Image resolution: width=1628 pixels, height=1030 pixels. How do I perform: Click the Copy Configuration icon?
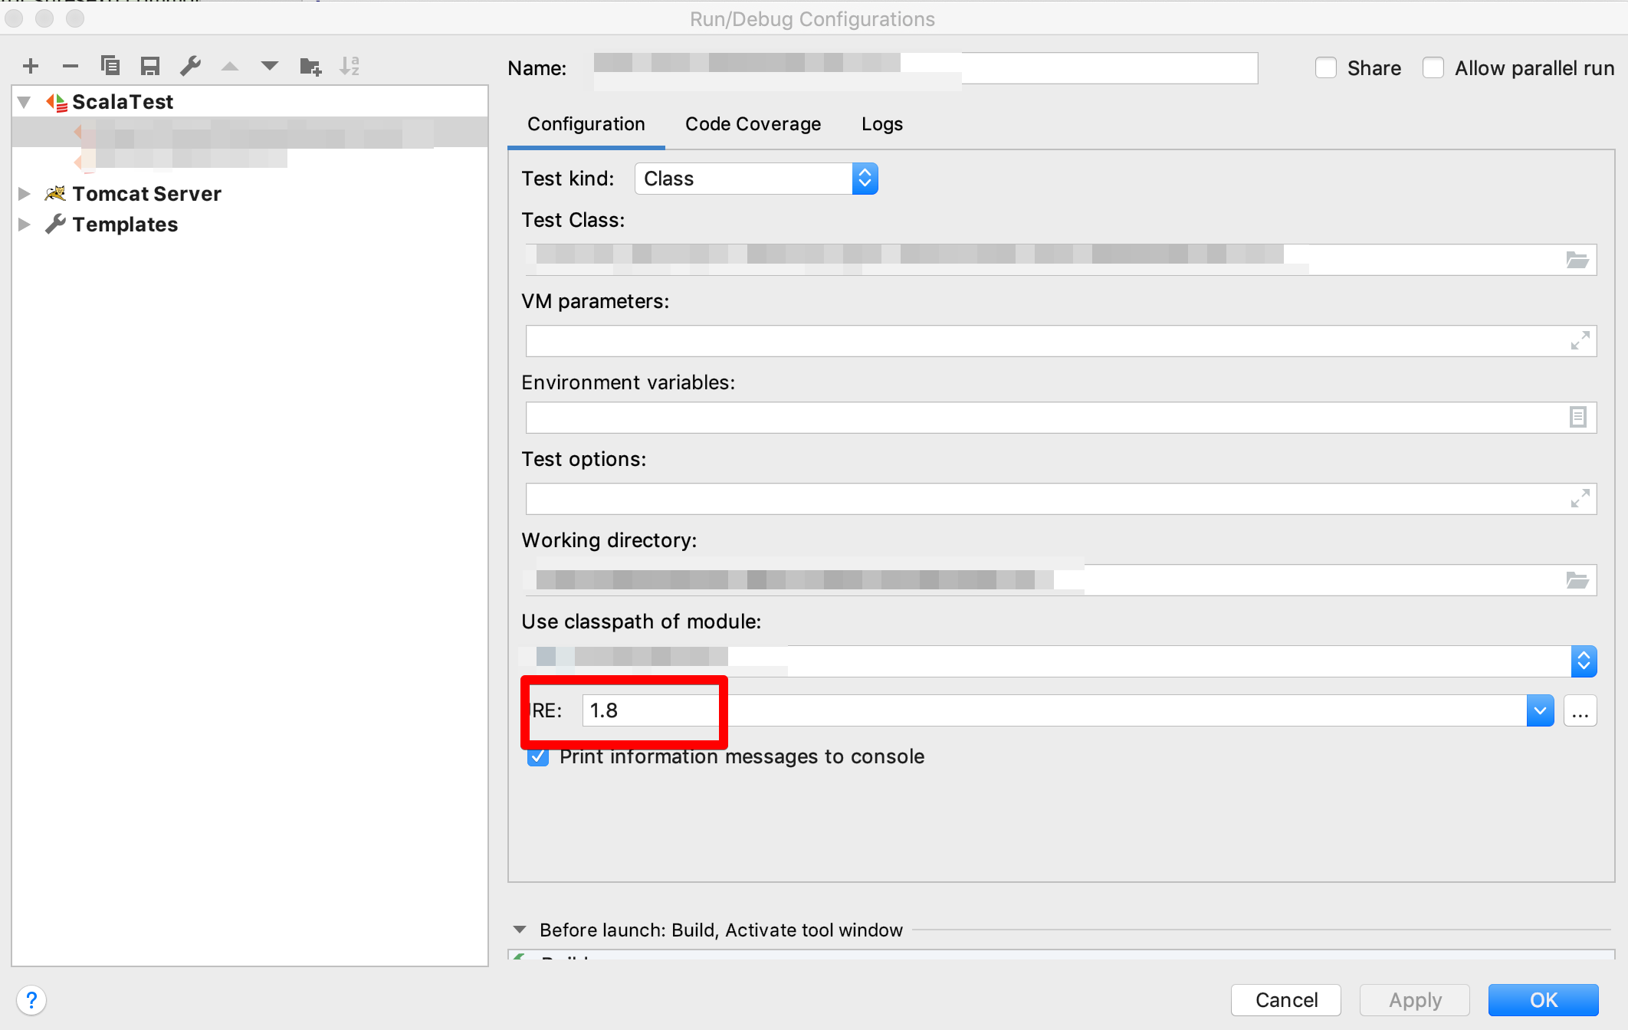click(x=110, y=67)
